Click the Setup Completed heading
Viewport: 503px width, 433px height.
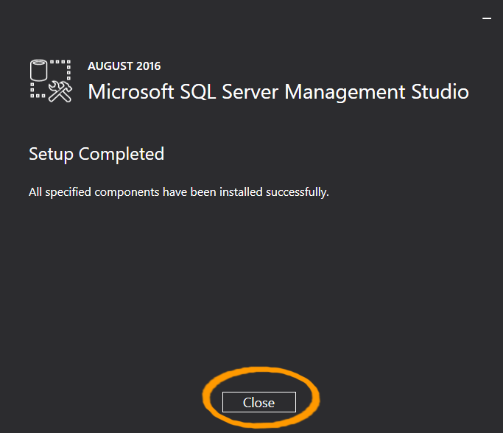pos(96,154)
